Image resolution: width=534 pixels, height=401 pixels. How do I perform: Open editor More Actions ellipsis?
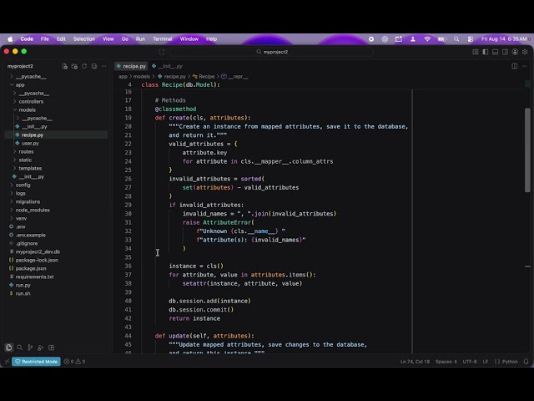[x=525, y=66]
